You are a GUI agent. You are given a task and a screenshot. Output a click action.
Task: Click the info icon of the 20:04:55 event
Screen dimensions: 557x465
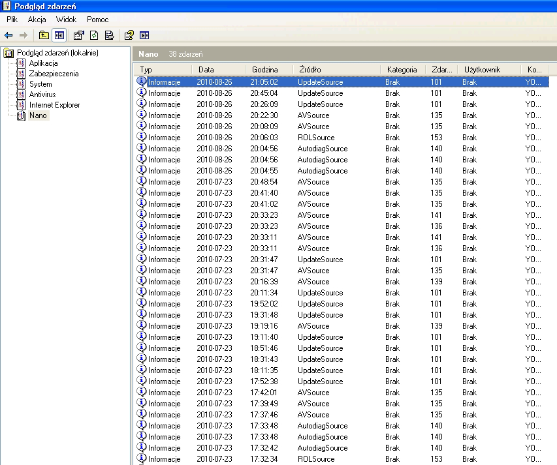[x=142, y=170]
